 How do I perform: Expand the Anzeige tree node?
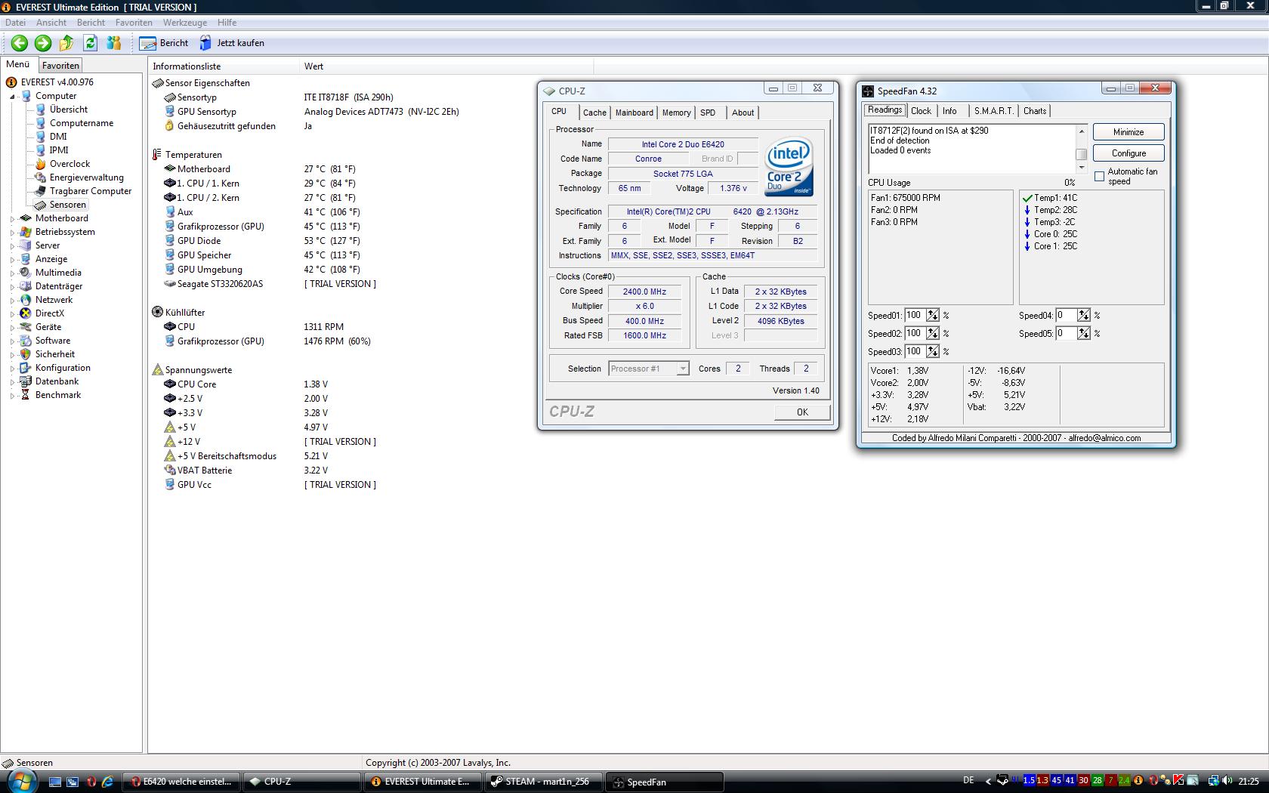click(x=12, y=260)
